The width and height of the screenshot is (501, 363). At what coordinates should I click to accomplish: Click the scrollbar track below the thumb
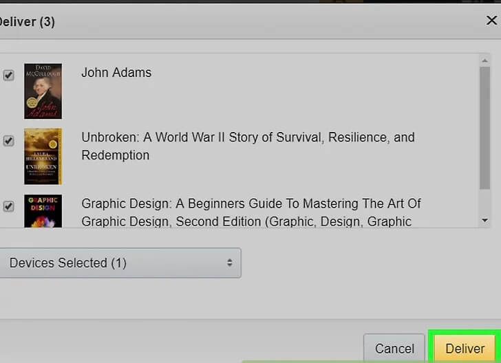point(484,201)
